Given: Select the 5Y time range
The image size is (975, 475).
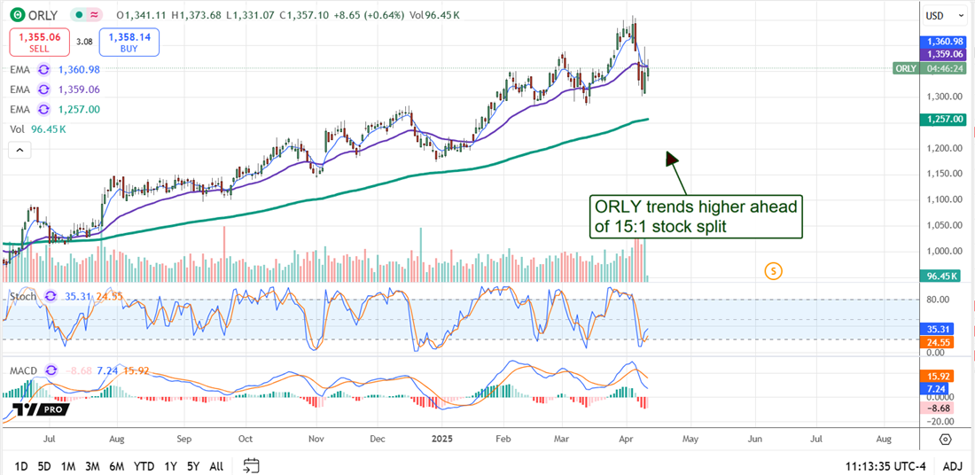Looking at the screenshot, I should (192, 465).
